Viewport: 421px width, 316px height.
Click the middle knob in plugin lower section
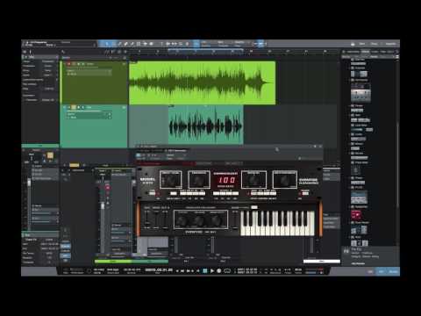click(199, 219)
